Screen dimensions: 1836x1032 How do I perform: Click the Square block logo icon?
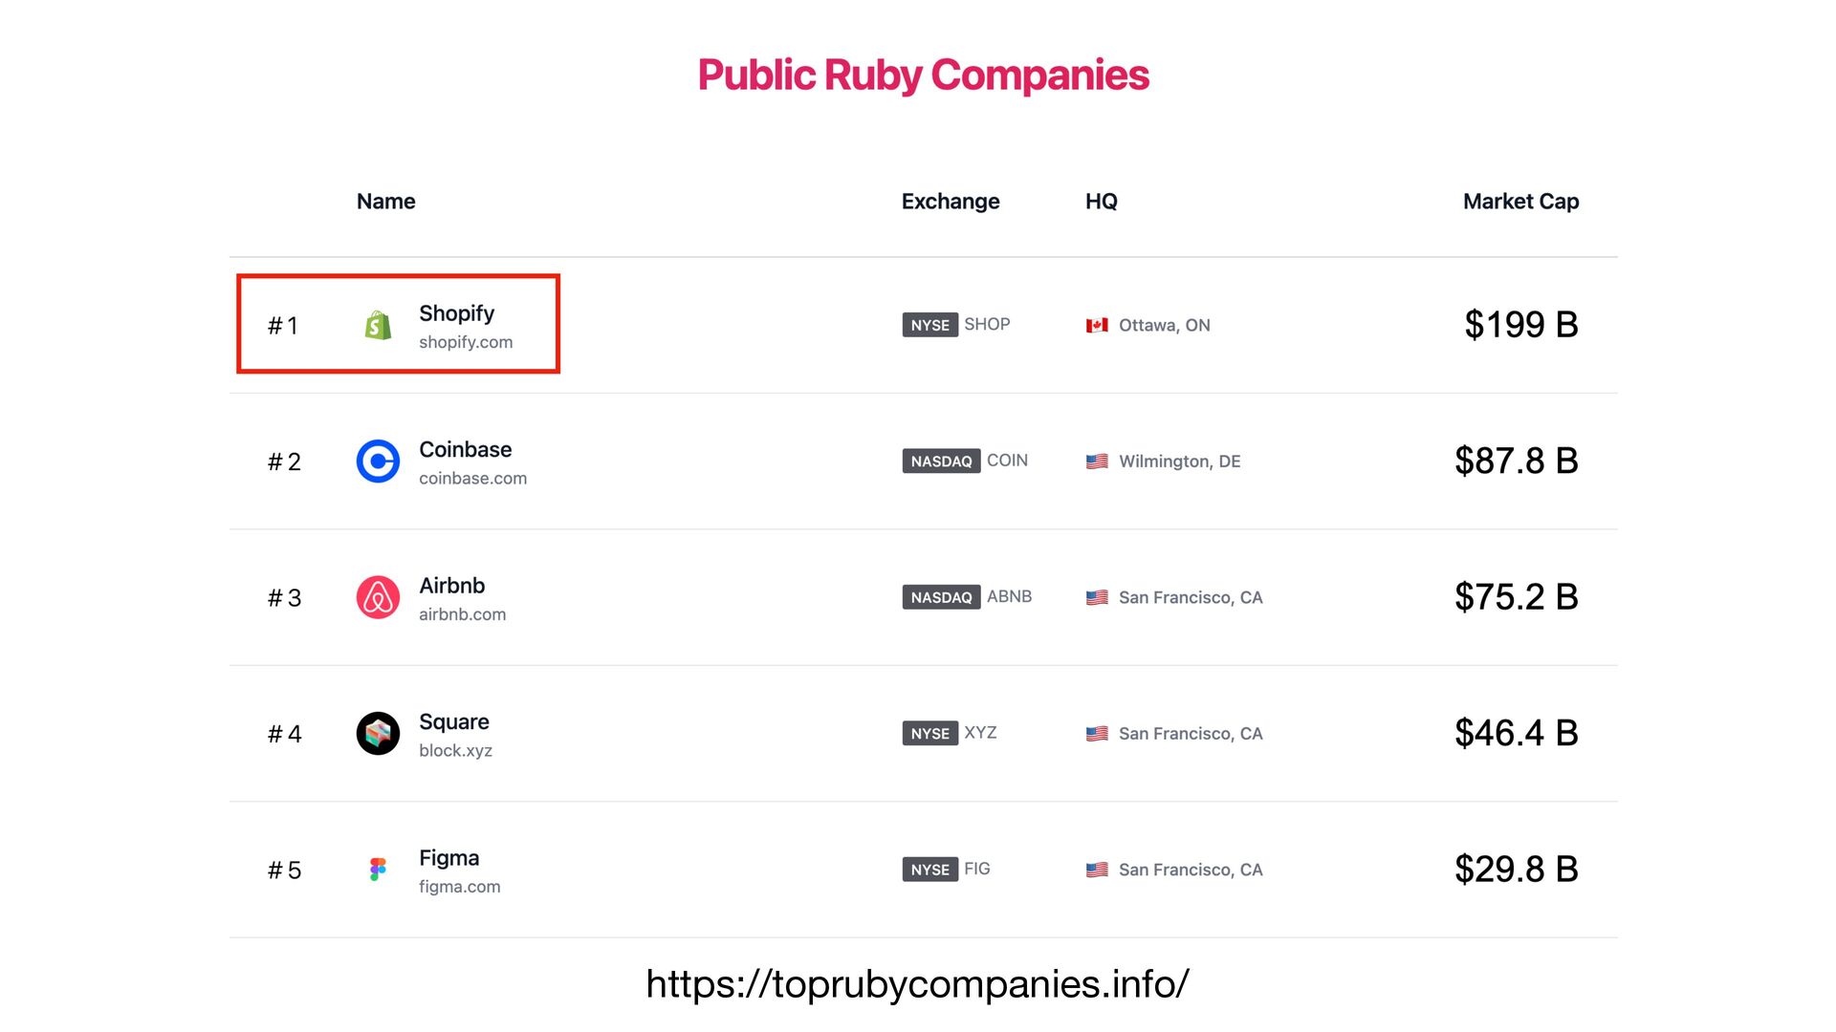pos(378,734)
